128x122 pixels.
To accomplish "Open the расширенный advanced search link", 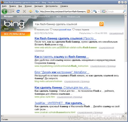I will pyautogui.click(x=116, y=33).
